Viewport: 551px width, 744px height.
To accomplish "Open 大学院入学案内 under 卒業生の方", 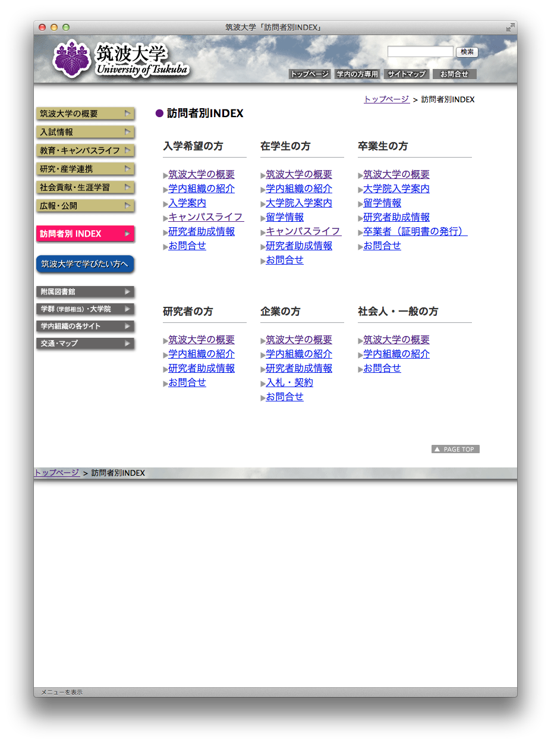I will tap(396, 189).
